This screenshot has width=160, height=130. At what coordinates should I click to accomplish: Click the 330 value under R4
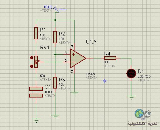click(107, 62)
